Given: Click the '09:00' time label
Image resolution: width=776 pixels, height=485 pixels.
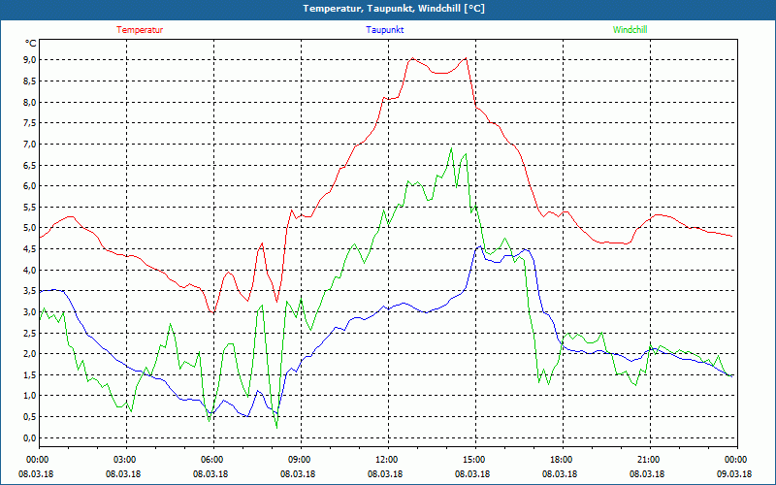Looking at the screenshot, I should coord(301,460).
